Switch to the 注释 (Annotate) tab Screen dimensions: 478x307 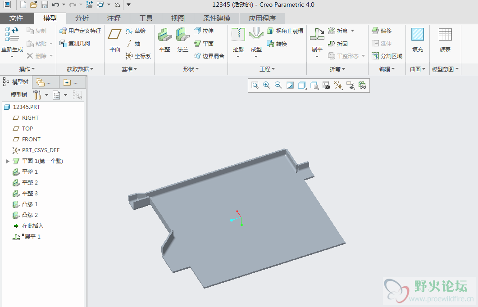[x=114, y=18]
